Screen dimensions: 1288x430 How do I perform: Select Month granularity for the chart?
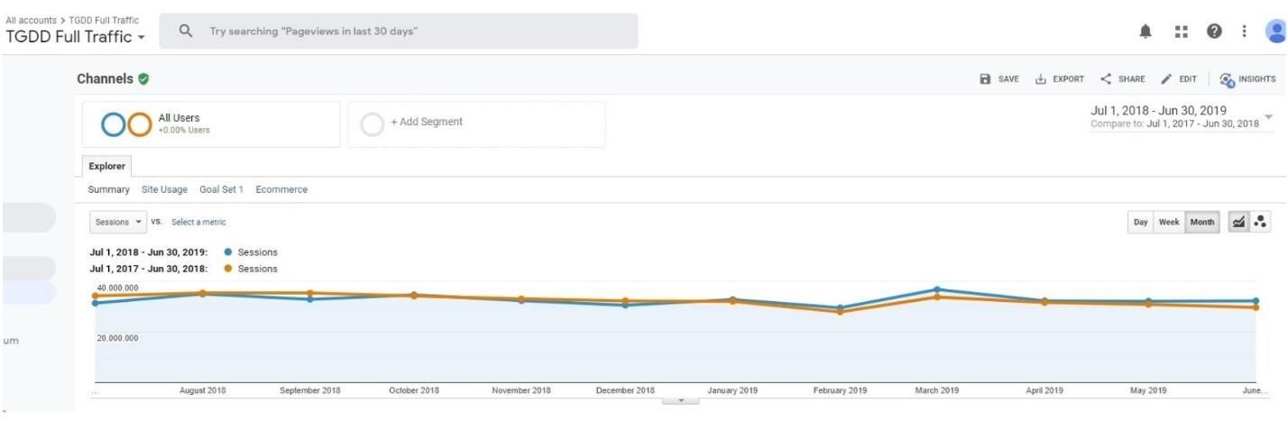(x=1201, y=222)
